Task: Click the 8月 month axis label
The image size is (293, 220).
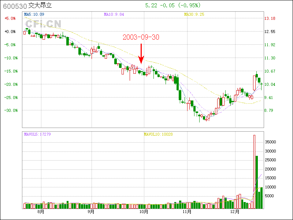Action: (x=41, y=212)
